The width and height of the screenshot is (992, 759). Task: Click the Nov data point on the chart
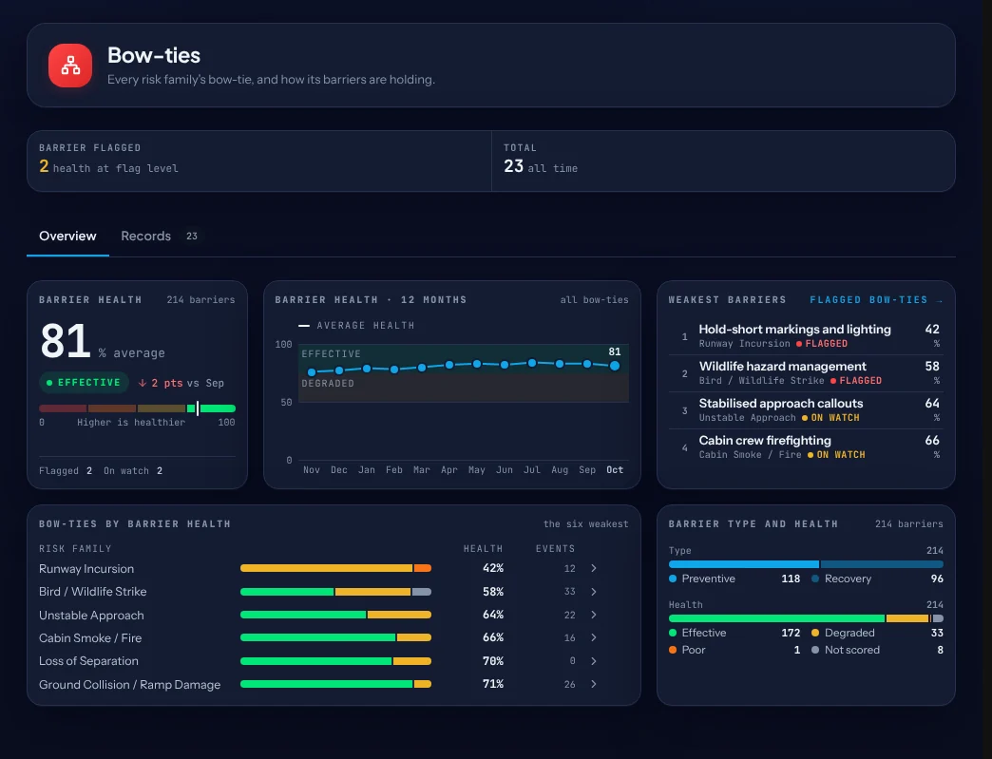pos(312,372)
